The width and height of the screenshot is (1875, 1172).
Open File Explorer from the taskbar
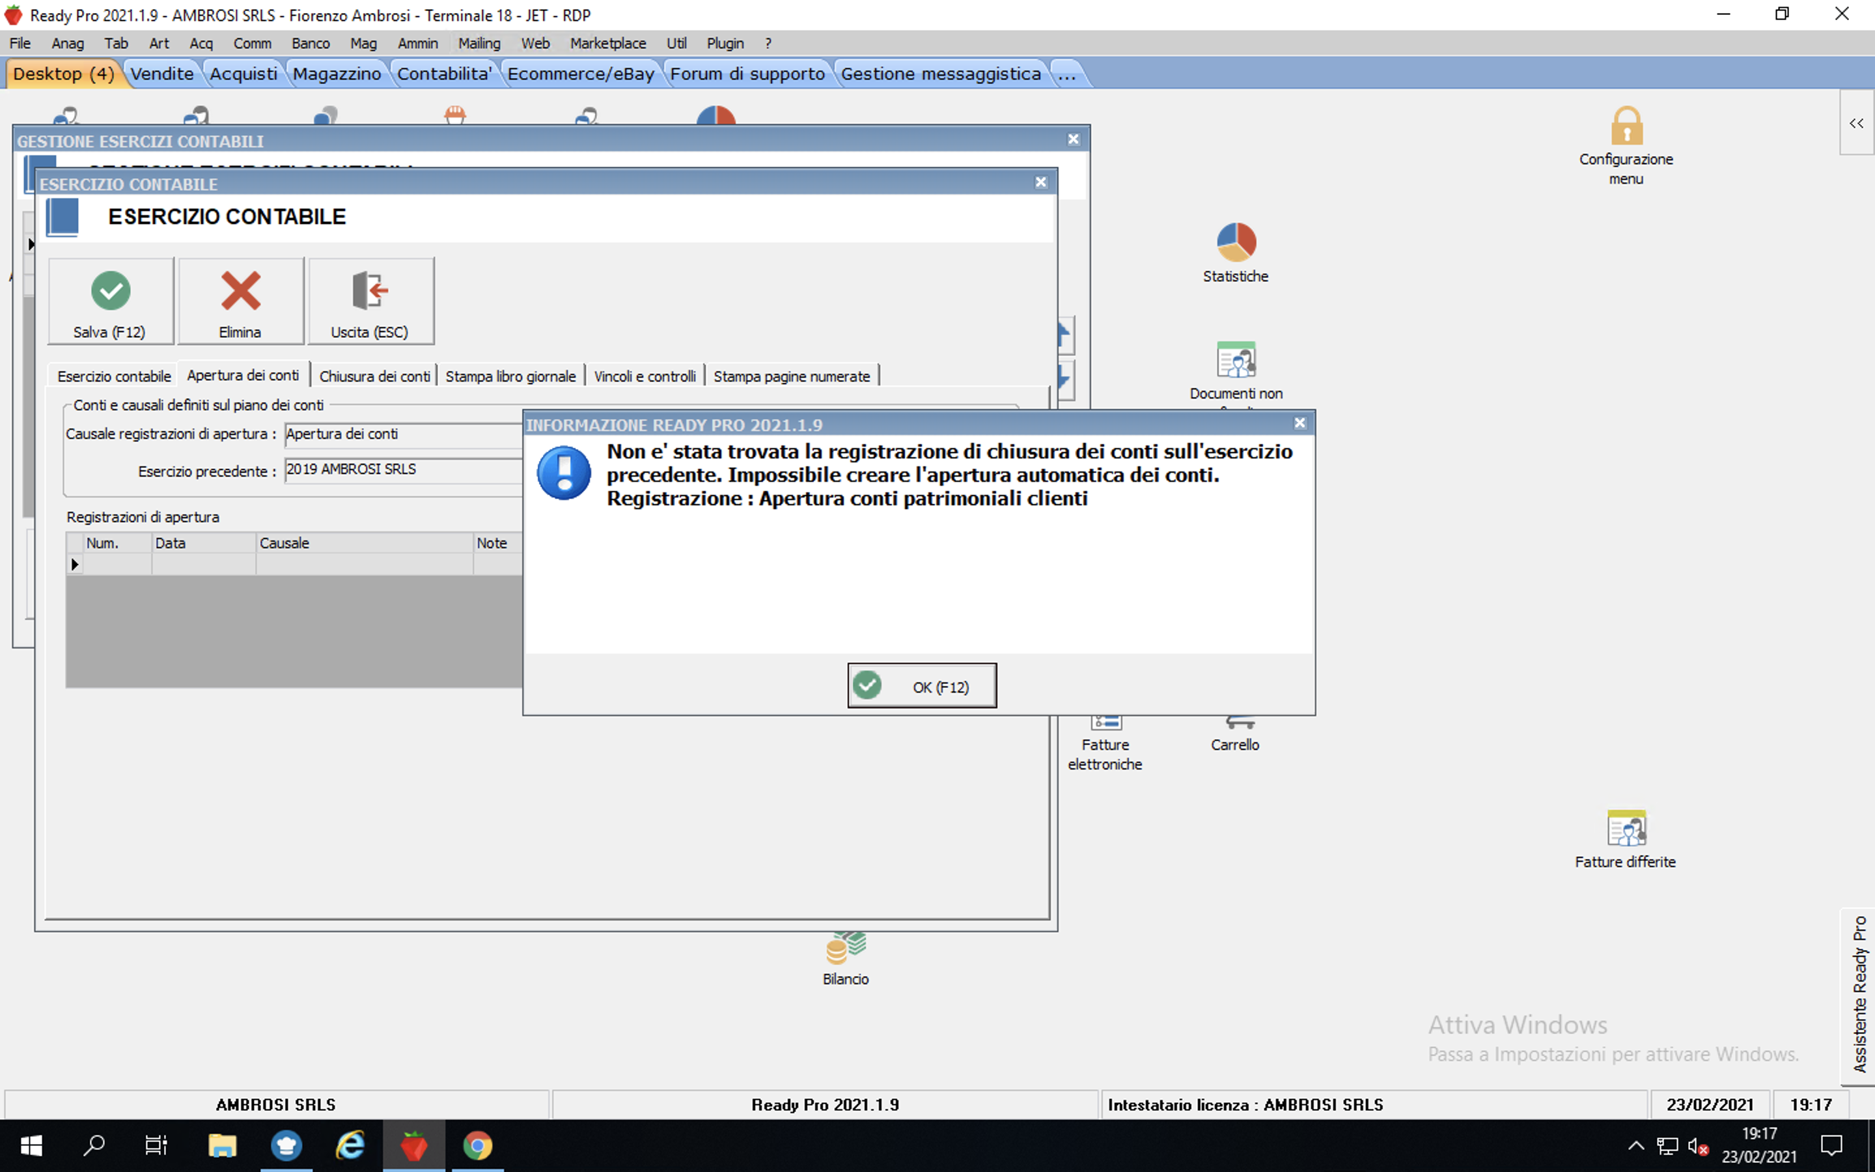pos(221,1145)
